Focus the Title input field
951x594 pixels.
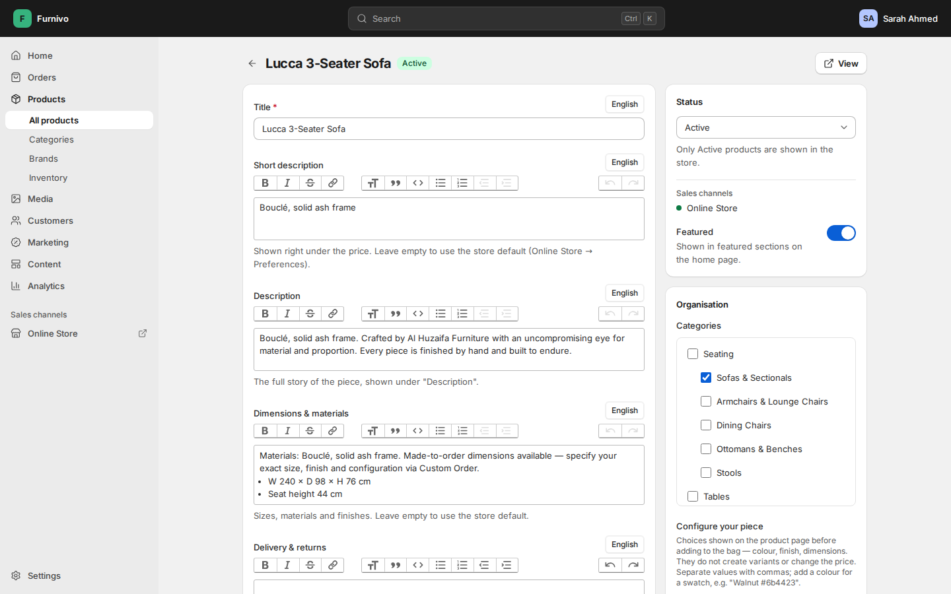pyautogui.click(x=449, y=129)
